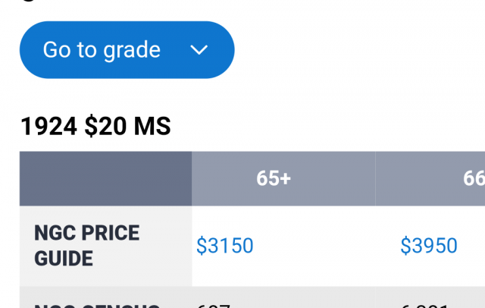The width and height of the screenshot is (485, 308).
Task: Open the $3150 price guide link
Action: point(225,246)
